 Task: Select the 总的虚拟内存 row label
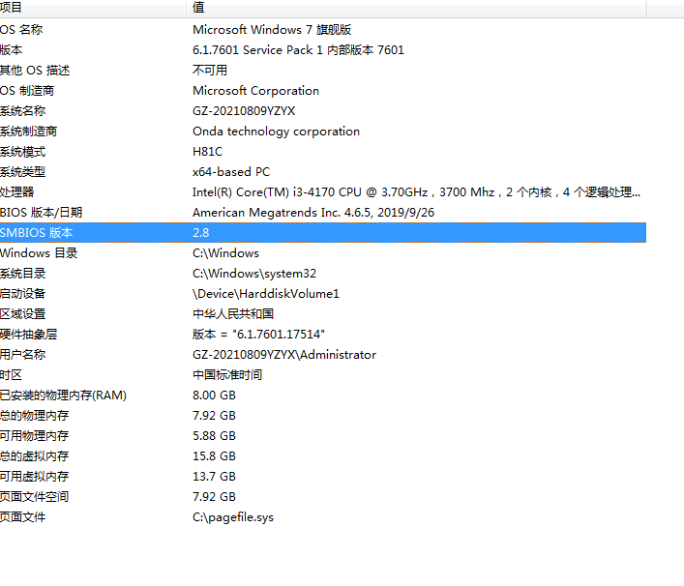point(35,456)
